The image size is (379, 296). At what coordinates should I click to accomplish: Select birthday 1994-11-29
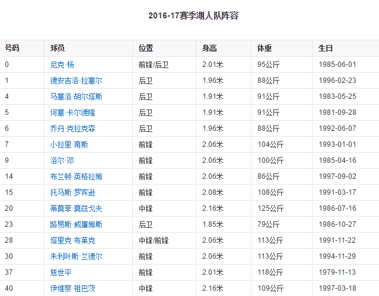337,256
